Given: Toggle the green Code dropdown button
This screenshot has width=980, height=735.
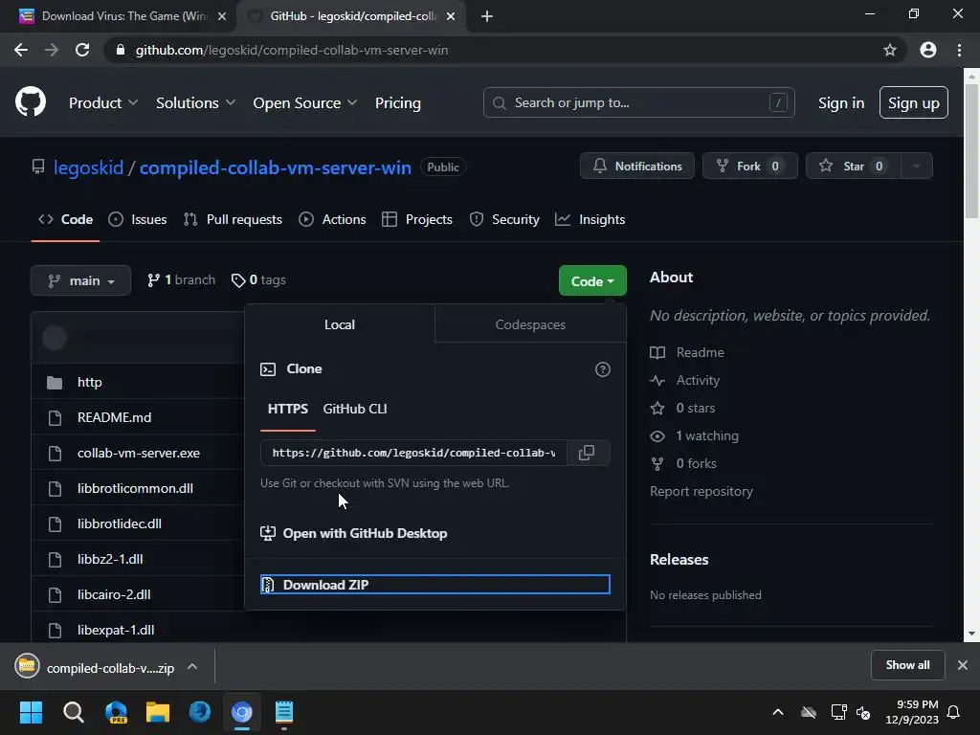Looking at the screenshot, I should point(592,281).
